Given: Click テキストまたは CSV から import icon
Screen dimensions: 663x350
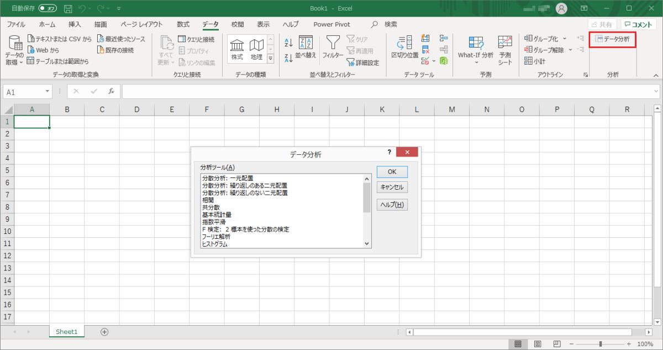Looking at the screenshot, I should pyautogui.click(x=31, y=39).
